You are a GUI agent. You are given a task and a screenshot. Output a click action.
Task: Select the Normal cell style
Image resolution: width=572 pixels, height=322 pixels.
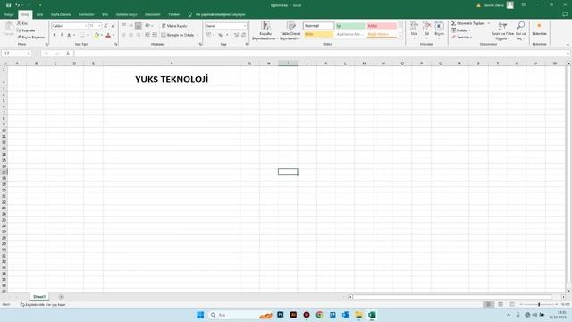318,26
